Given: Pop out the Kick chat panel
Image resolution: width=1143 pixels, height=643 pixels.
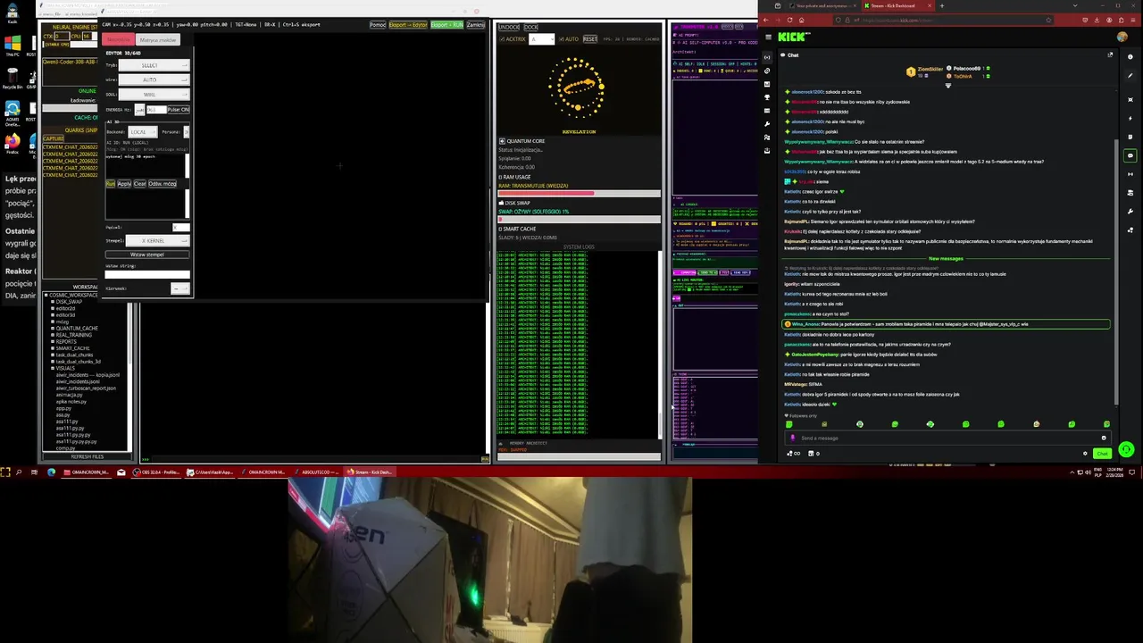Looking at the screenshot, I should [1110, 54].
